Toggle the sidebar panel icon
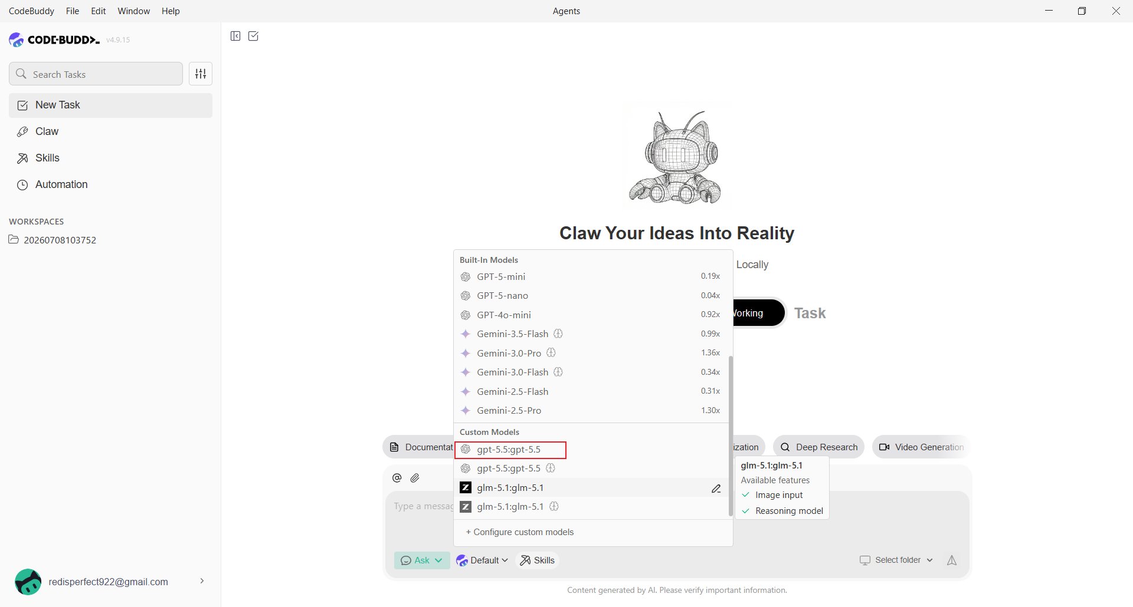The image size is (1133, 607). tap(235, 36)
